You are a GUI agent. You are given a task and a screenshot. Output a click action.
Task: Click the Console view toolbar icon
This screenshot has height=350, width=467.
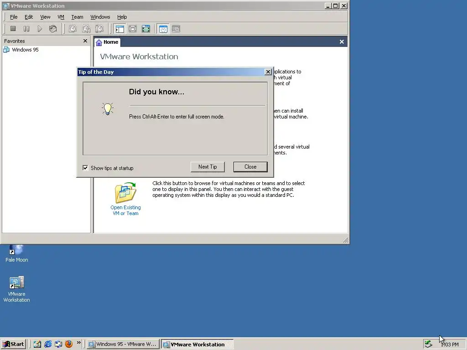coord(176,29)
